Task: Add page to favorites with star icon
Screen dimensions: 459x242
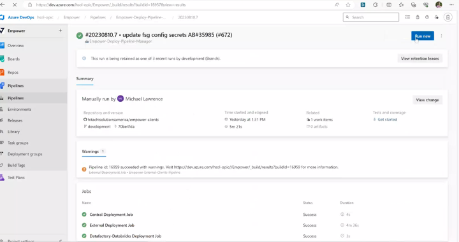Action: (348, 4)
